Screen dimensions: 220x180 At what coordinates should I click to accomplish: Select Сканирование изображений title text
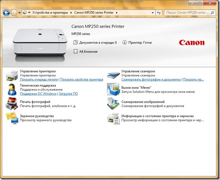click(143, 102)
